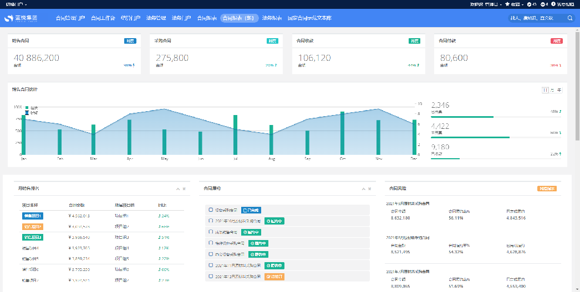Click into the header search input field
This screenshot has height=292, width=580.
(x=536, y=18)
